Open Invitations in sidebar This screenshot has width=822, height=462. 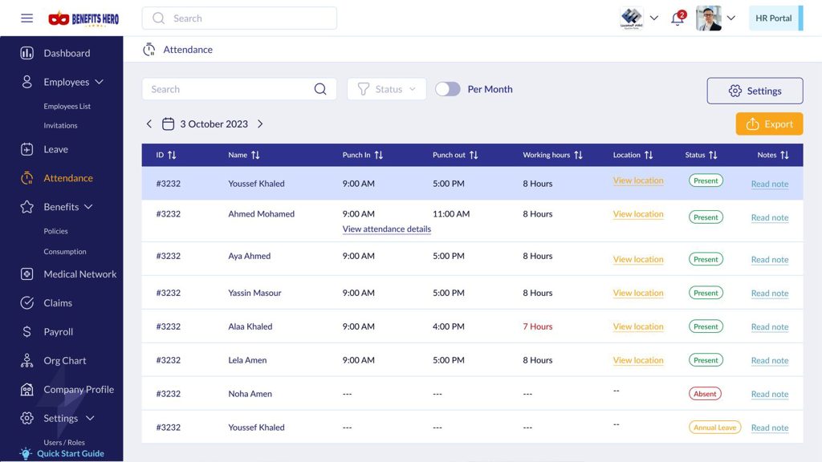[60, 126]
